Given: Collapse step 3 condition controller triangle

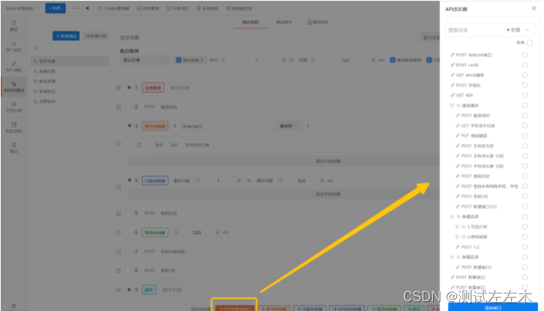Looking at the screenshot, I should [x=130, y=126].
